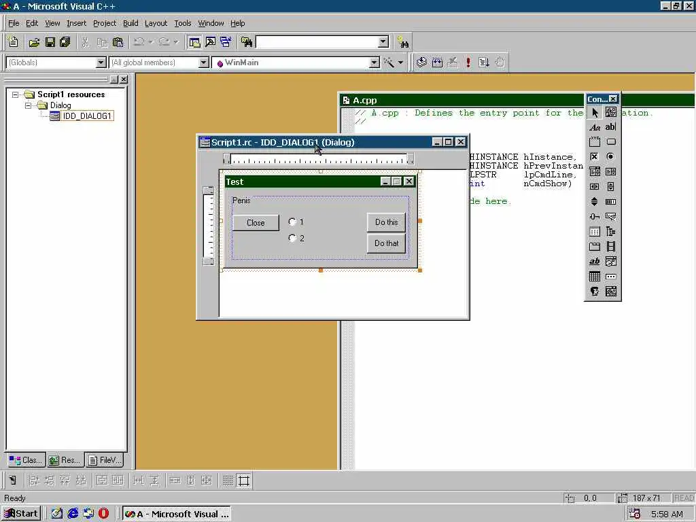The width and height of the screenshot is (696, 522).
Task: Click the Go debug toolbar icon
Action: (x=484, y=63)
